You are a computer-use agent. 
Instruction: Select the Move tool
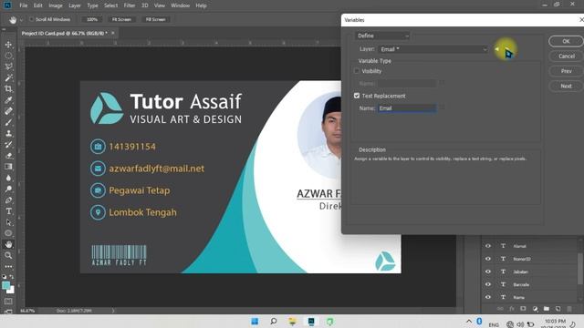pyautogui.click(x=8, y=45)
